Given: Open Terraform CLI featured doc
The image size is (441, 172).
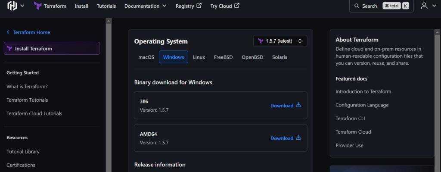Looking at the screenshot, I should (x=351, y=119).
